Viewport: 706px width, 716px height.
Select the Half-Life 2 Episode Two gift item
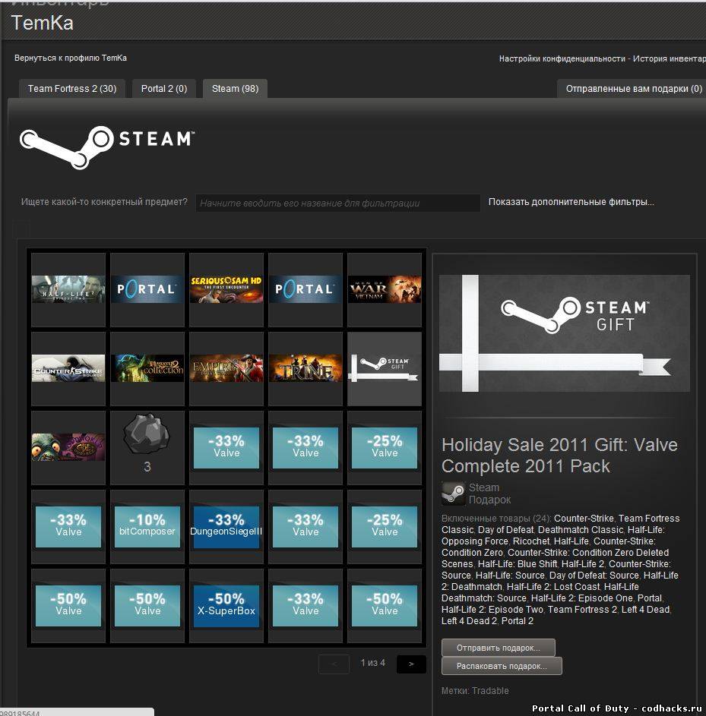[x=68, y=289]
